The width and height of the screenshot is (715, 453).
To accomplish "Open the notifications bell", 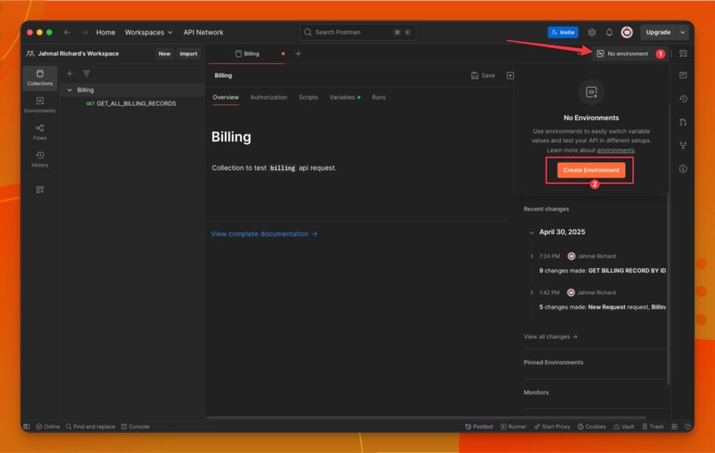I will click(x=609, y=32).
